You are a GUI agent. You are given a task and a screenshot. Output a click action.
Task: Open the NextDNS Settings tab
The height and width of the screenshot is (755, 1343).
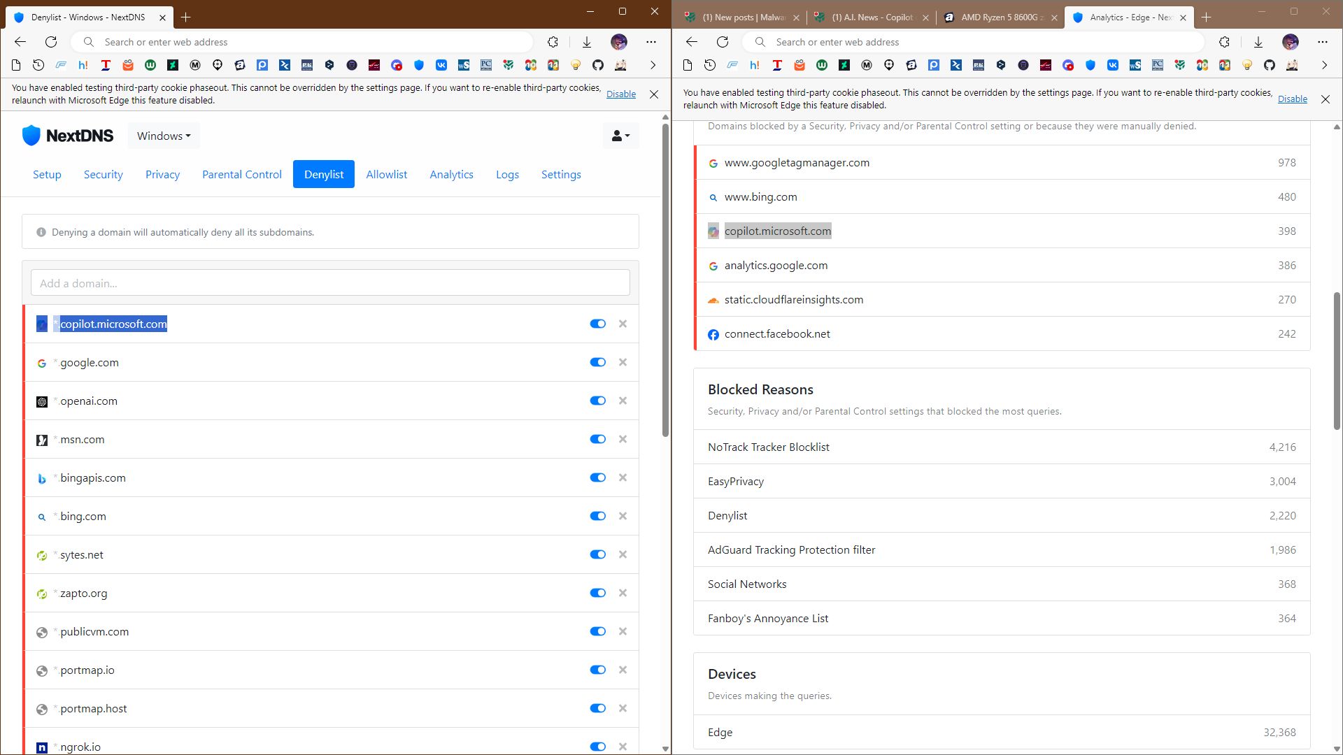pos(561,174)
